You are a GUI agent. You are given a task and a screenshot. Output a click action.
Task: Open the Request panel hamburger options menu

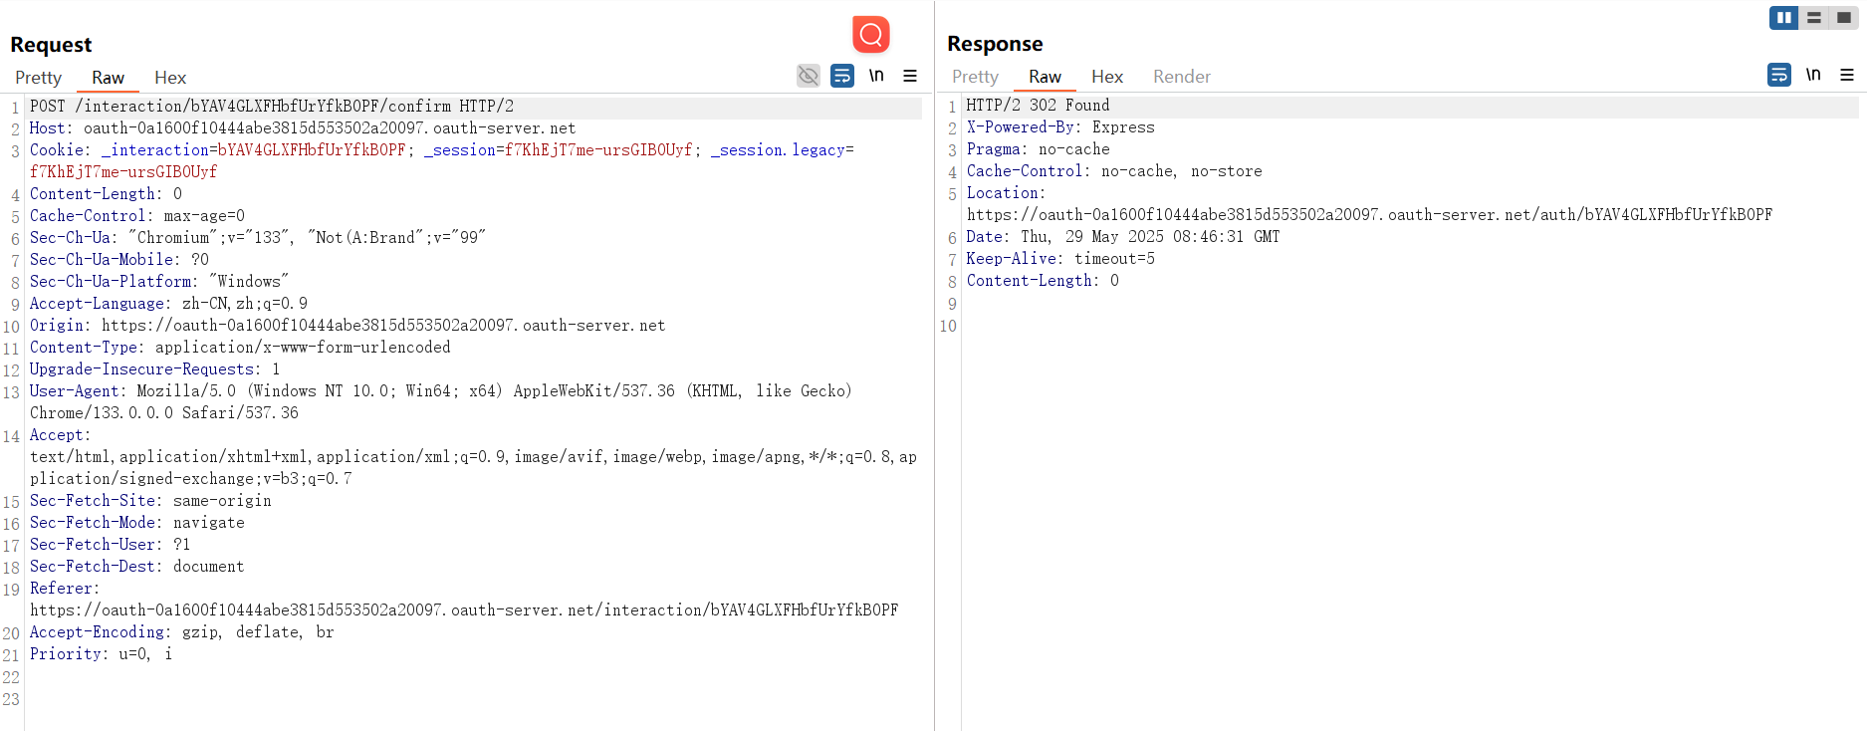pyautogui.click(x=910, y=76)
